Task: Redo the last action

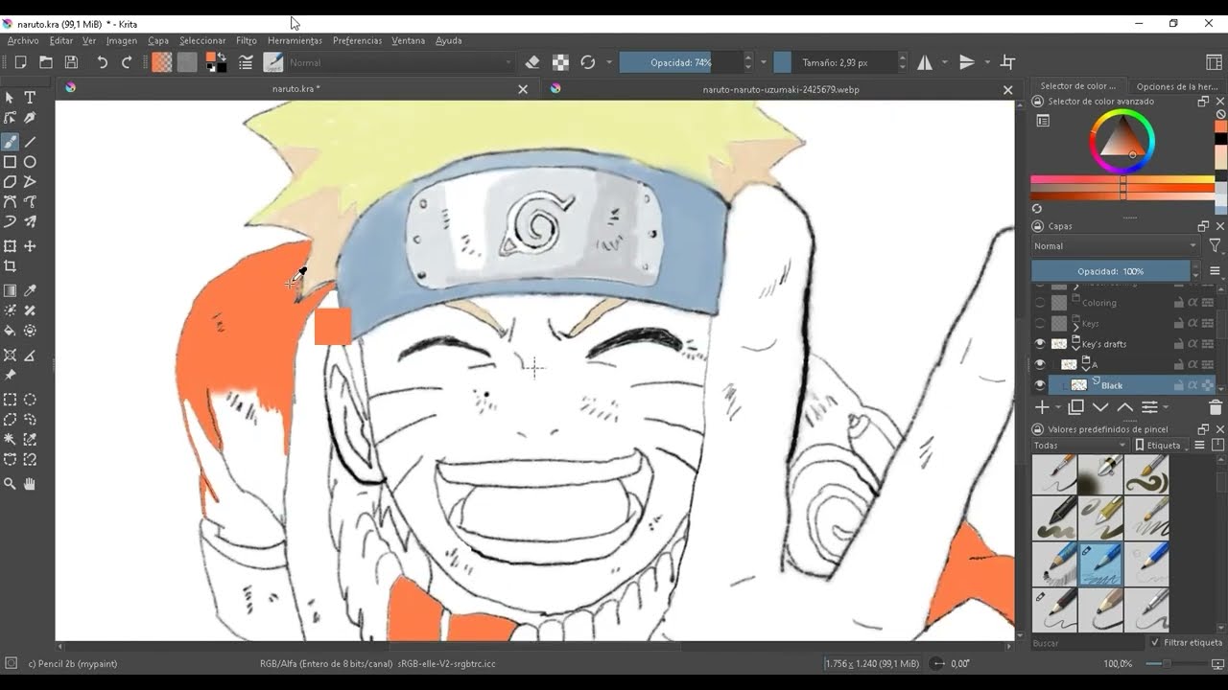Action: 127,62
